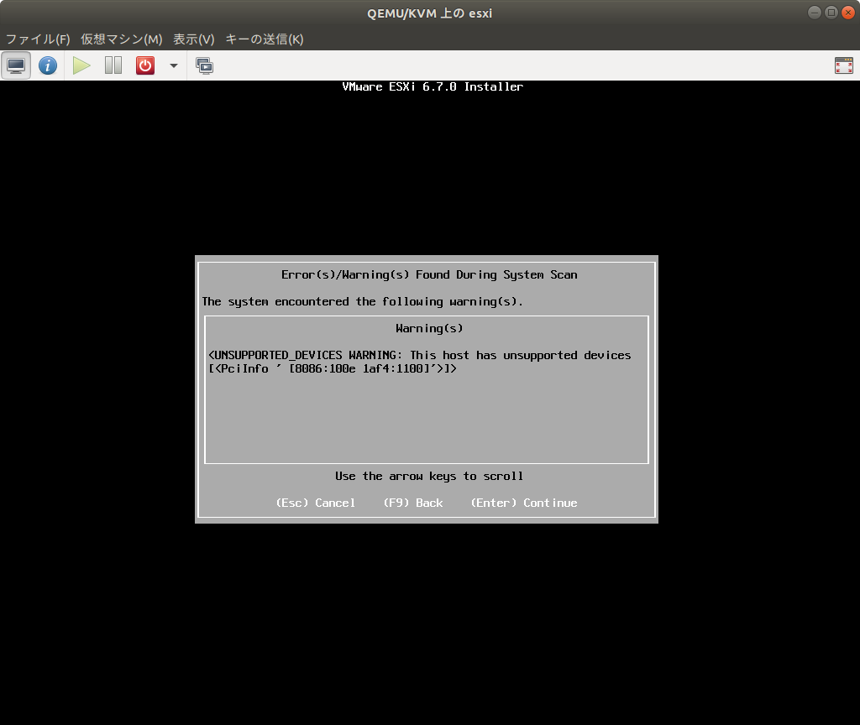Image resolution: width=860 pixels, height=725 pixels.
Task: Click the green Run virtual machine button
Action: tap(81, 65)
